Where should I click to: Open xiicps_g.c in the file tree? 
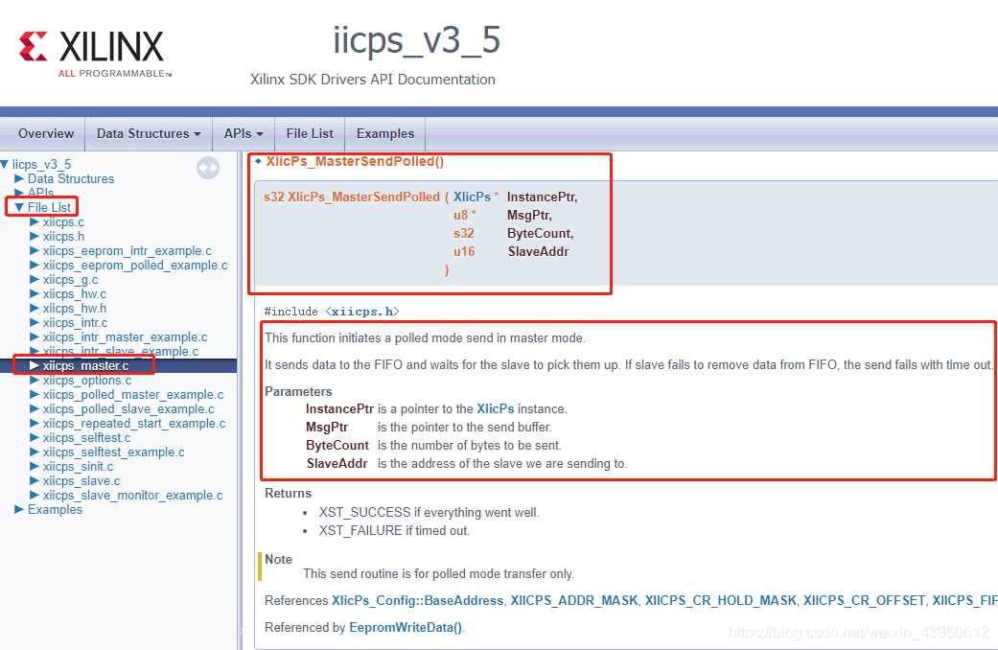coord(70,280)
